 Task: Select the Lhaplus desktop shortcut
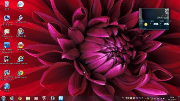[21, 5]
